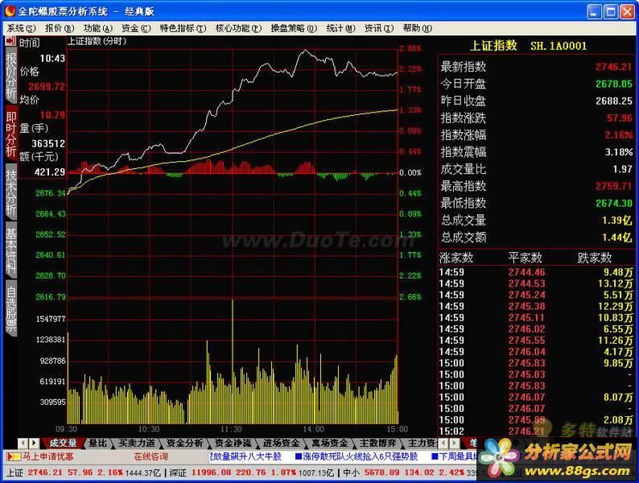The width and height of the screenshot is (639, 483).
Task: Click 指数涨幅 value 2.16%
Action: 618,135
